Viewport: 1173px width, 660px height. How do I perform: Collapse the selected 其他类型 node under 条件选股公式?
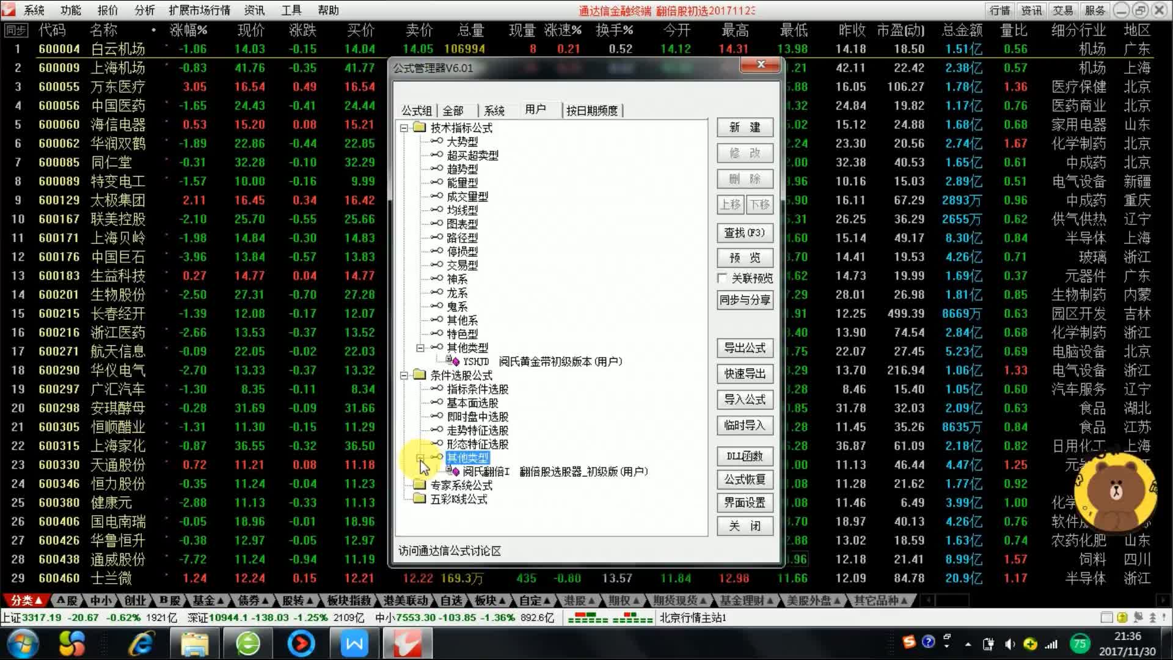[420, 458]
